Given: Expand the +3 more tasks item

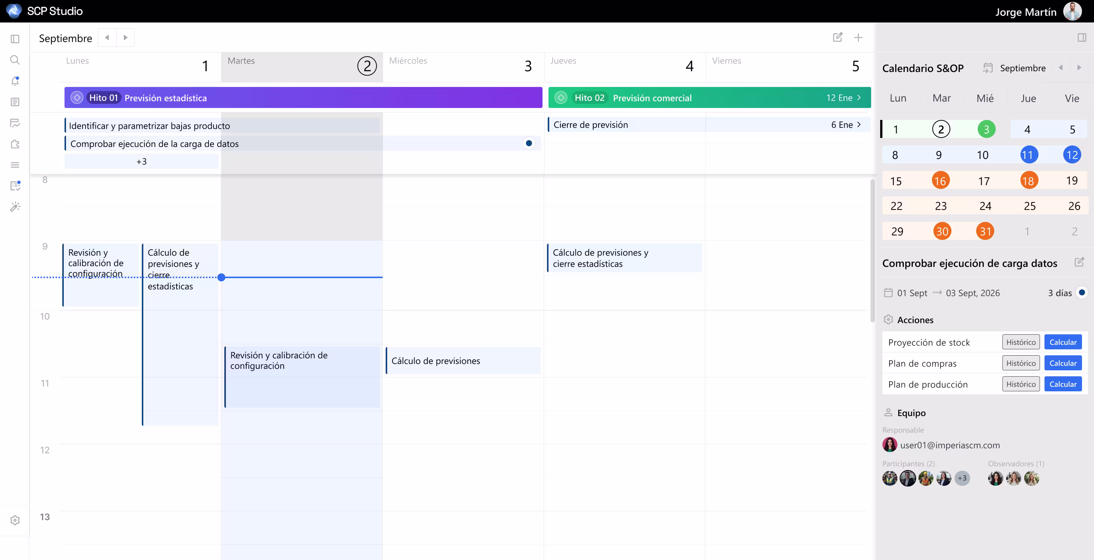Looking at the screenshot, I should tap(141, 161).
